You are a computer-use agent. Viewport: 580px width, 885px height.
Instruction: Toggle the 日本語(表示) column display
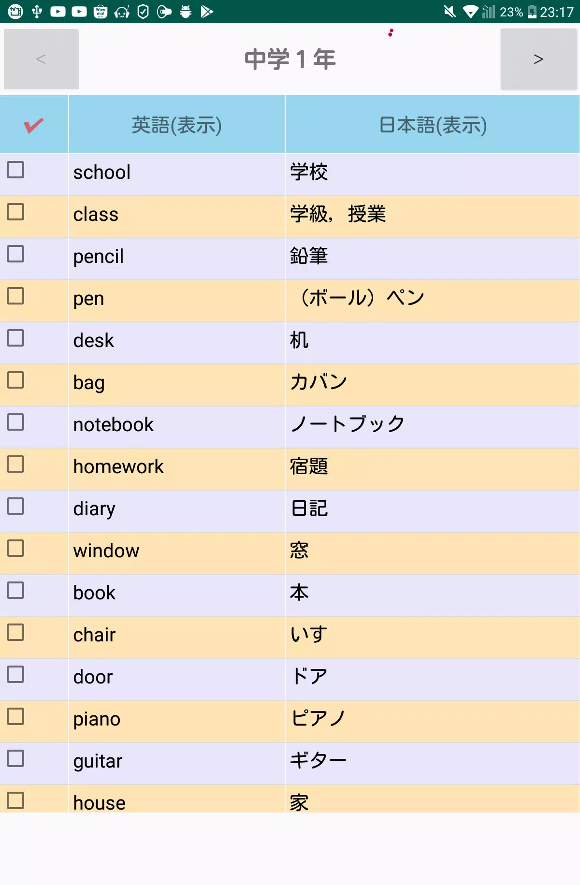(433, 124)
